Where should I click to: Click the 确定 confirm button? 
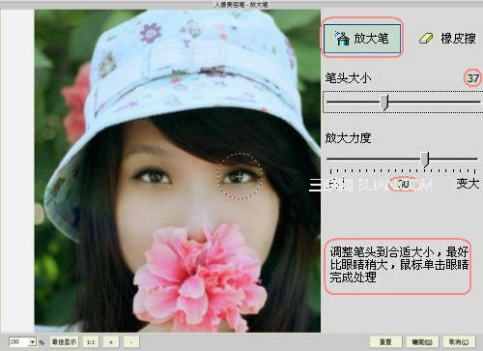422,341
